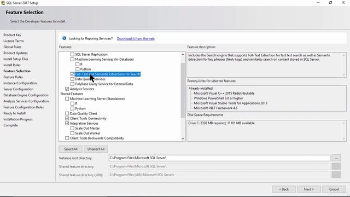Viewport: 350px width, 197px height.
Task: Click the Unselect All button
Action: 96,149
